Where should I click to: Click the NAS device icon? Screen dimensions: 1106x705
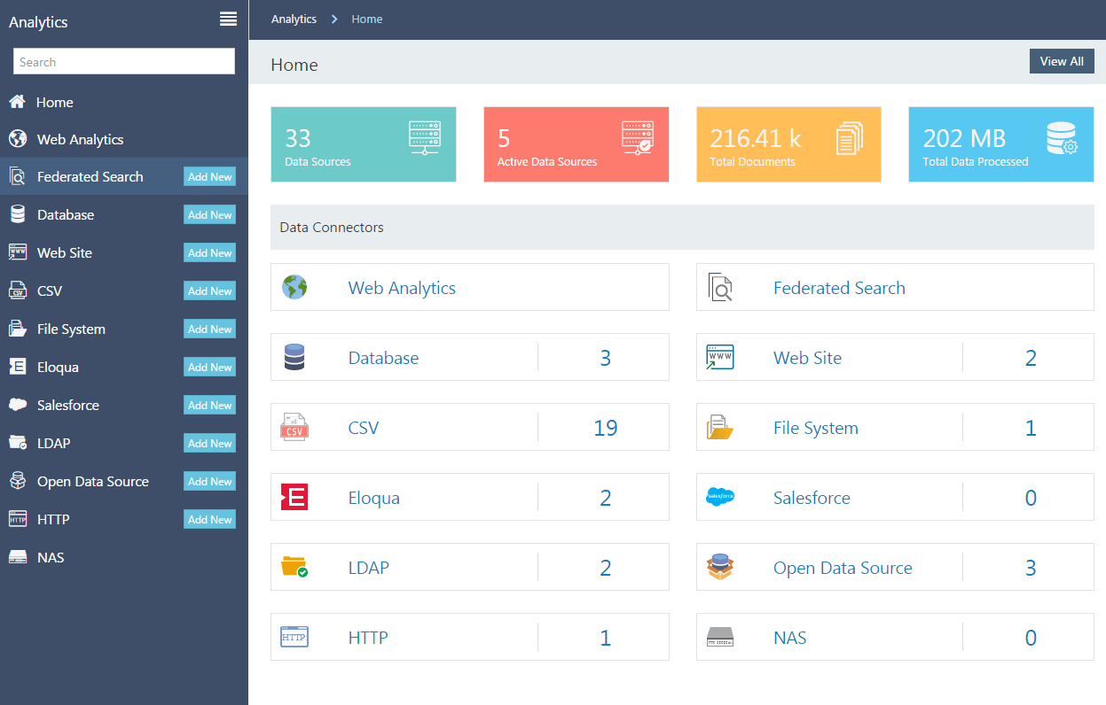coord(719,637)
